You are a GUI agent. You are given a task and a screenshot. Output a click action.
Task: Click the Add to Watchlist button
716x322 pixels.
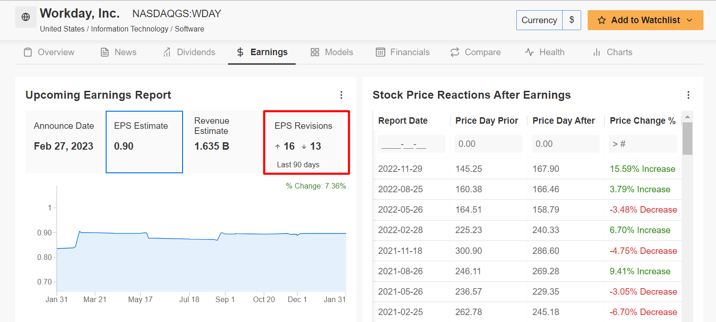(x=645, y=20)
